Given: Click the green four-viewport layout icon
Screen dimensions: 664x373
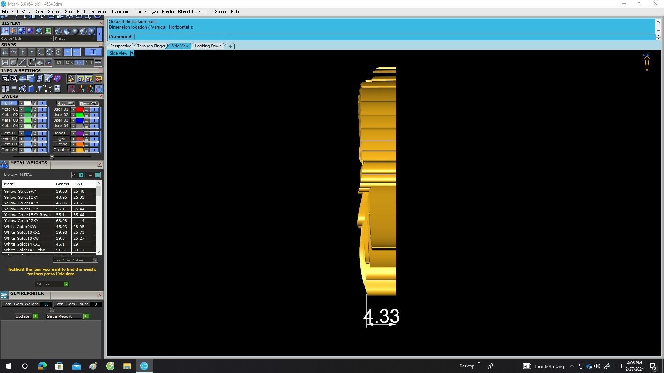Looking at the screenshot, I should coord(48,31).
